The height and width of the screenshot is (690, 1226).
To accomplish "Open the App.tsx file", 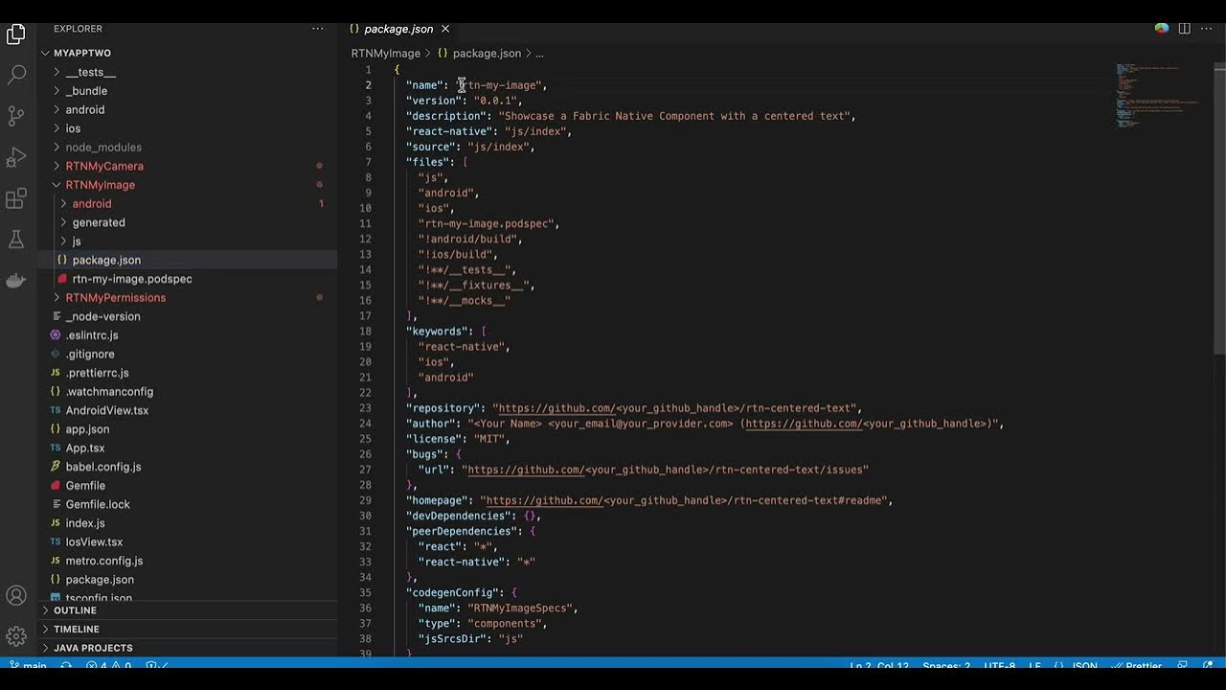I will [85, 448].
